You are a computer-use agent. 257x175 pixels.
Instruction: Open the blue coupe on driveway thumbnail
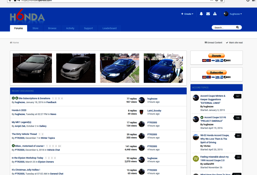(119, 68)
